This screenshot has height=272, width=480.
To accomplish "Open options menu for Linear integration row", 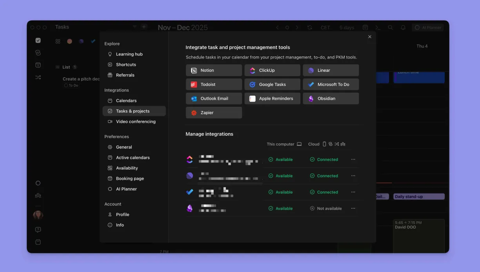I will point(353,176).
